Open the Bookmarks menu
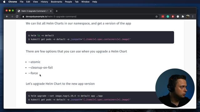Viewport: 200px width, 112px height. [x=56, y=2]
